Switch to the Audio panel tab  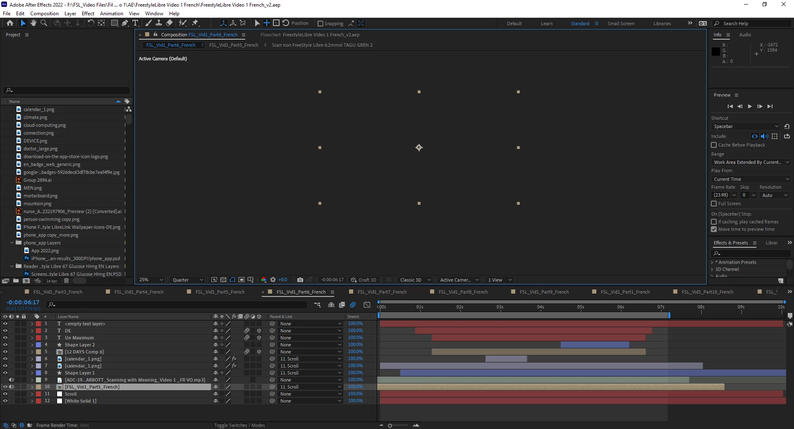tap(745, 35)
